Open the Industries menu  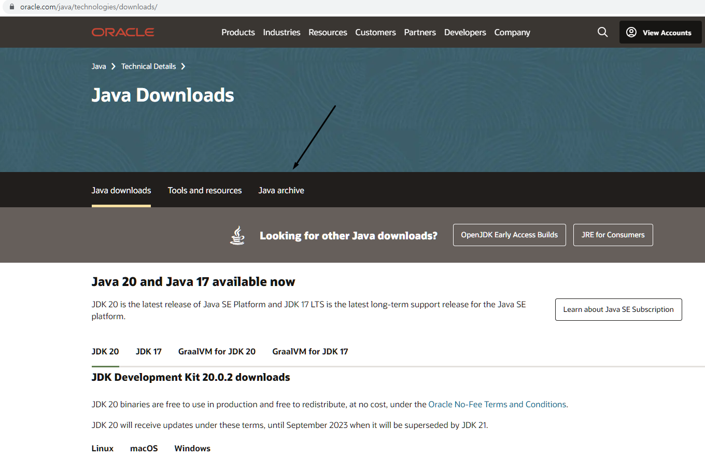[281, 32]
